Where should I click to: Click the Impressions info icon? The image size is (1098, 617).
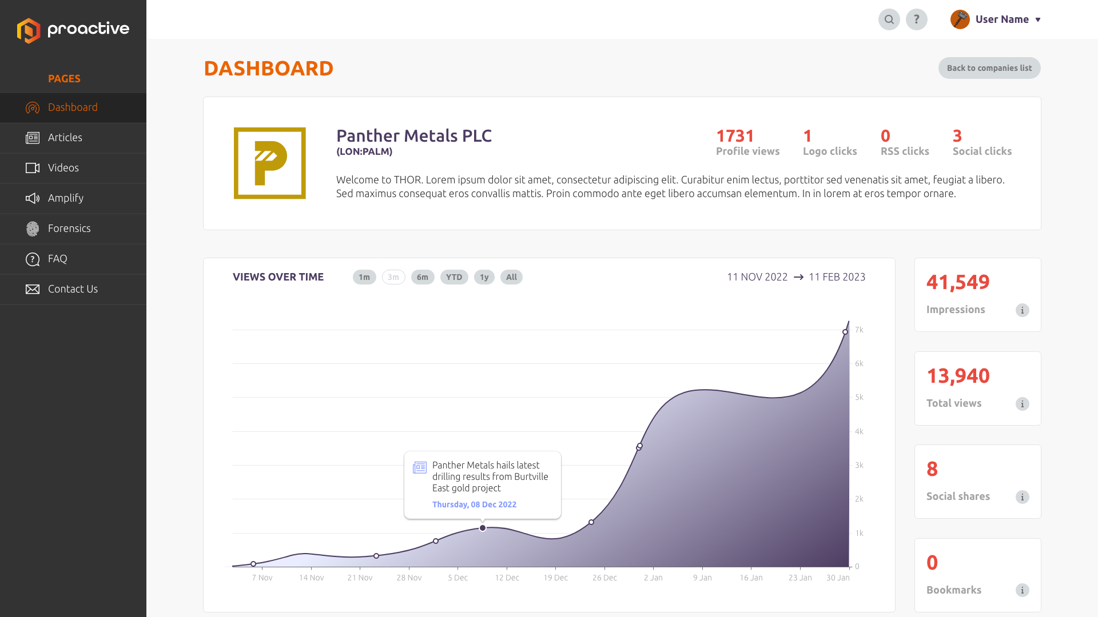coord(1022,310)
